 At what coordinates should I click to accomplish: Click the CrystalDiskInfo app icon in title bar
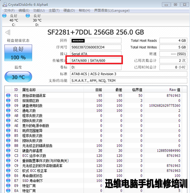[x=5, y=5]
